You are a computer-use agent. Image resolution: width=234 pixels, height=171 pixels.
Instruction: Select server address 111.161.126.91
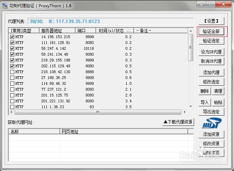[56, 43]
